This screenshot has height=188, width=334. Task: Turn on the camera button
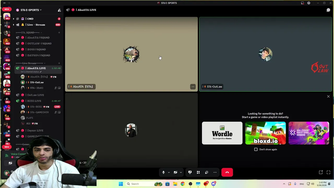pyautogui.click(x=175, y=172)
